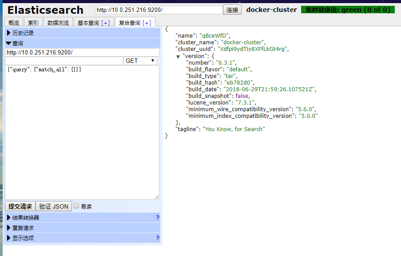Click version number value "6.3.1"
Image resolution: width=401 pixels, height=256 pixels.
pos(225,63)
